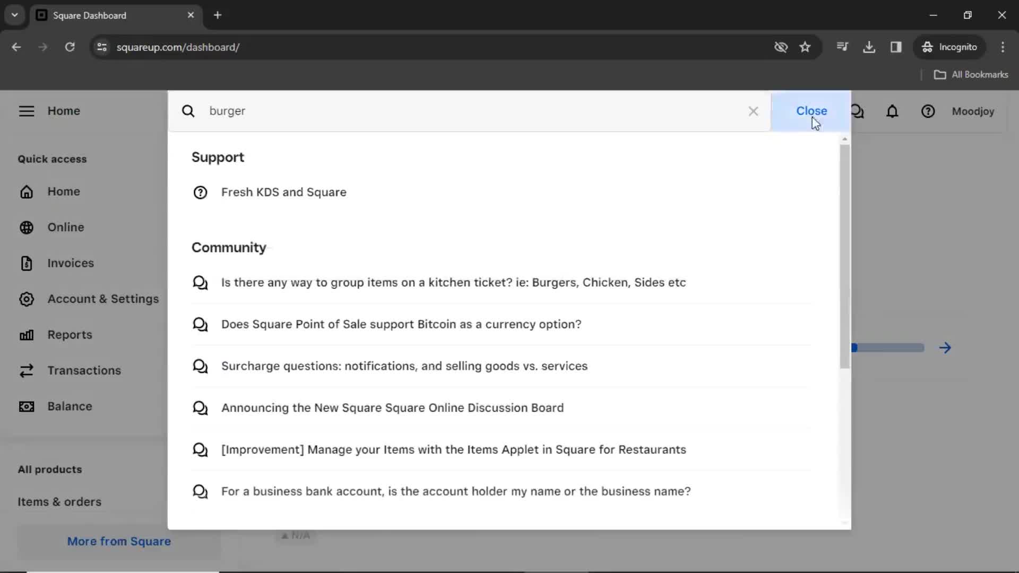Open the Moodjoy account menu

pyautogui.click(x=973, y=111)
